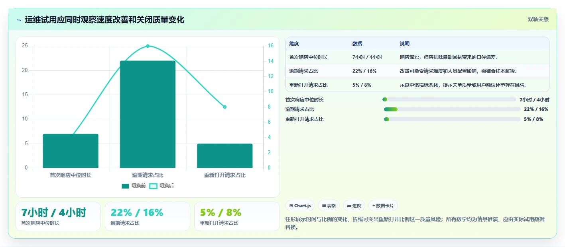Toggle the 切换后 legend series
Viewport: 565px width, 247px height.
(x=161, y=186)
